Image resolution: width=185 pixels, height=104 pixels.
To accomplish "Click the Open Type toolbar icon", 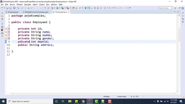I will coord(73,8).
